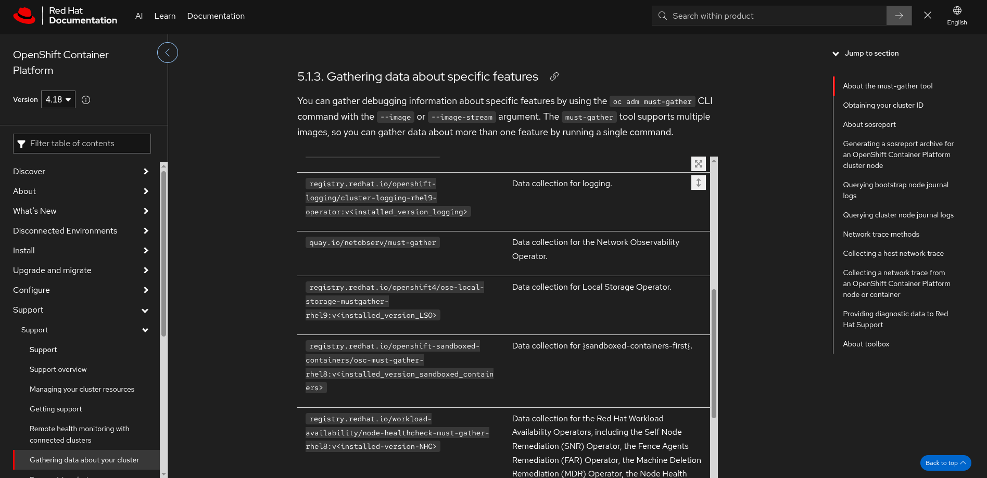Click the table vertical expand icon
The image size is (987, 478).
coord(699,183)
